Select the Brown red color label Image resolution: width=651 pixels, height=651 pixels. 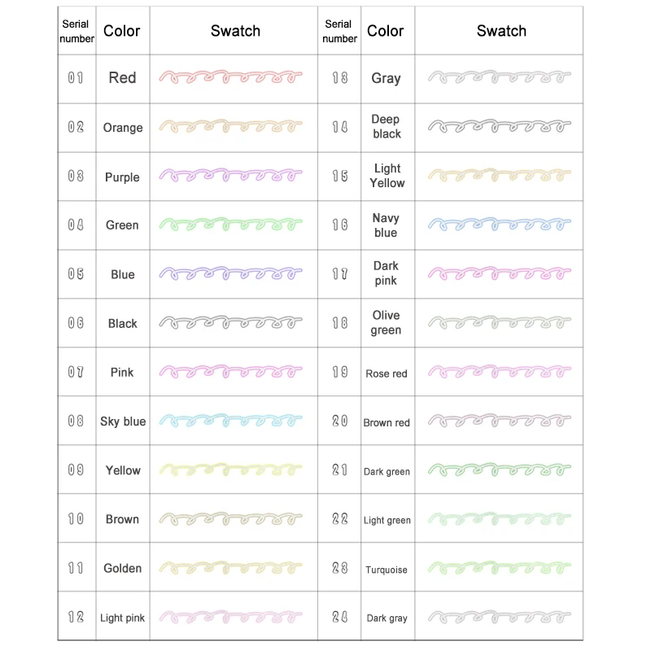[387, 422]
